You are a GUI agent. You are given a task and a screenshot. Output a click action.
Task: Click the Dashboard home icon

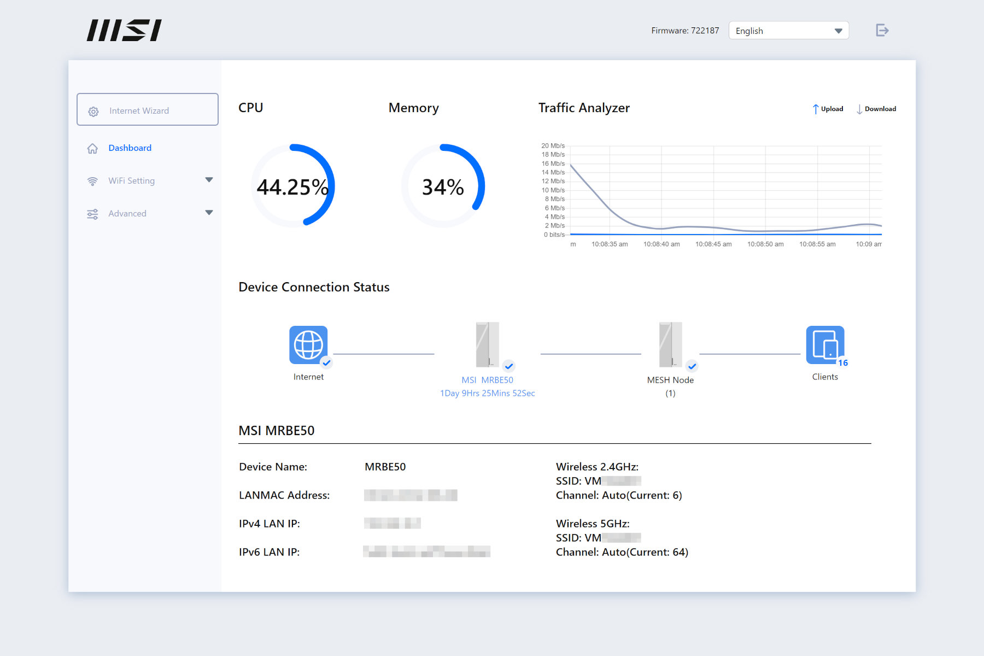click(x=92, y=148)
